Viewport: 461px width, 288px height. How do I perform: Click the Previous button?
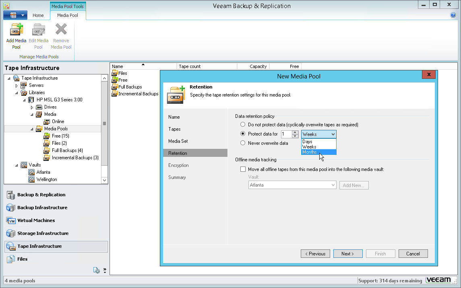tap(316, 254)
